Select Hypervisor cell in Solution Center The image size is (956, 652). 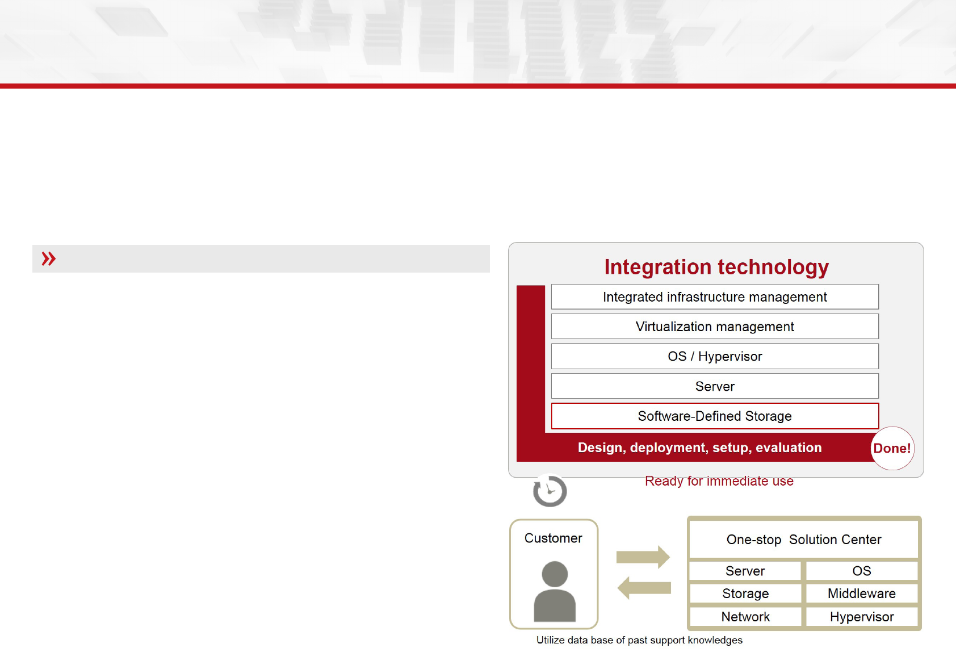click(x=862, y=617)
